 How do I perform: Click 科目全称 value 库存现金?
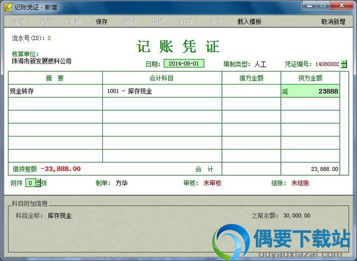pyautogui.click(x=59, y=215)
